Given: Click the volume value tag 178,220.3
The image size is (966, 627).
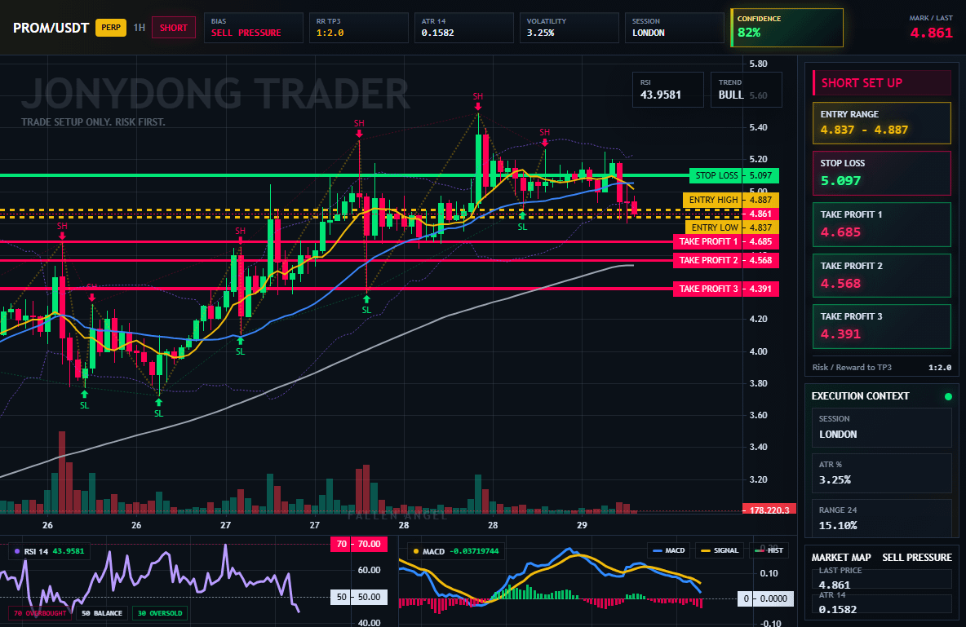Looking at the screenshot, I should [769, 510].
